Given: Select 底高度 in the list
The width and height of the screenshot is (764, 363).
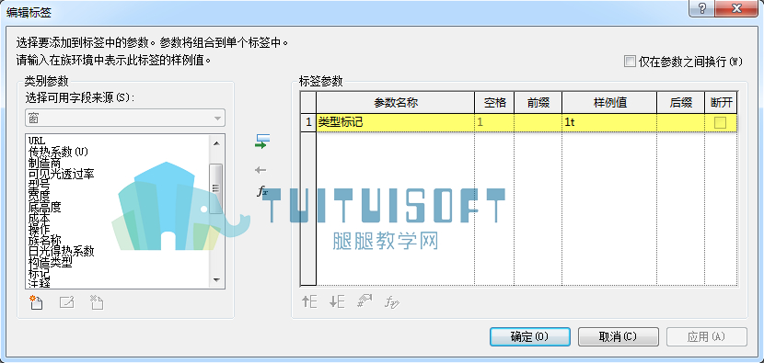Looking at the screenshot, I should click(x=44, y=208).
